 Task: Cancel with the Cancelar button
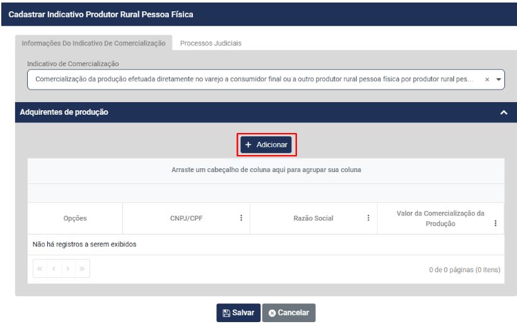pyautogui.click(x=289, y=313)
